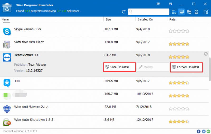Screen dimensions: 211x134
Task: Click the Forced Uninstall button
Action: click(x=186, y=67)
